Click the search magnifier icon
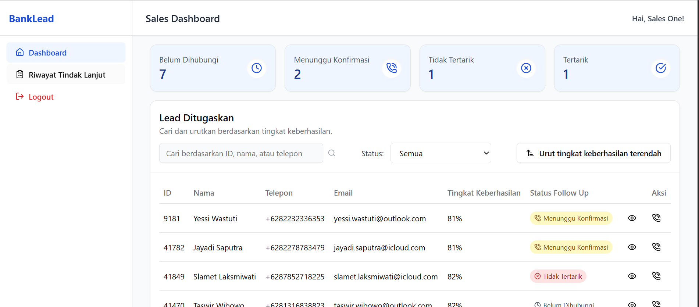 [332, 153]
